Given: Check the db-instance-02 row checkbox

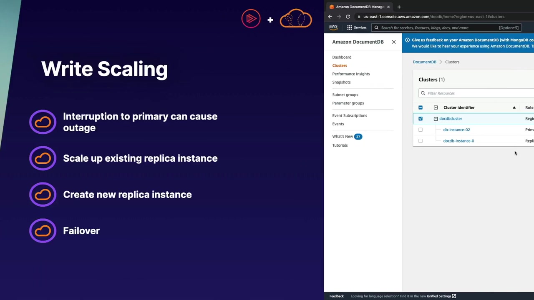Looking at the screenshot, I should click(x=421, y=130).
